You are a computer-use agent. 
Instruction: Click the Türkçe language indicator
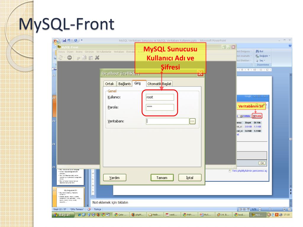coord(98,209)
